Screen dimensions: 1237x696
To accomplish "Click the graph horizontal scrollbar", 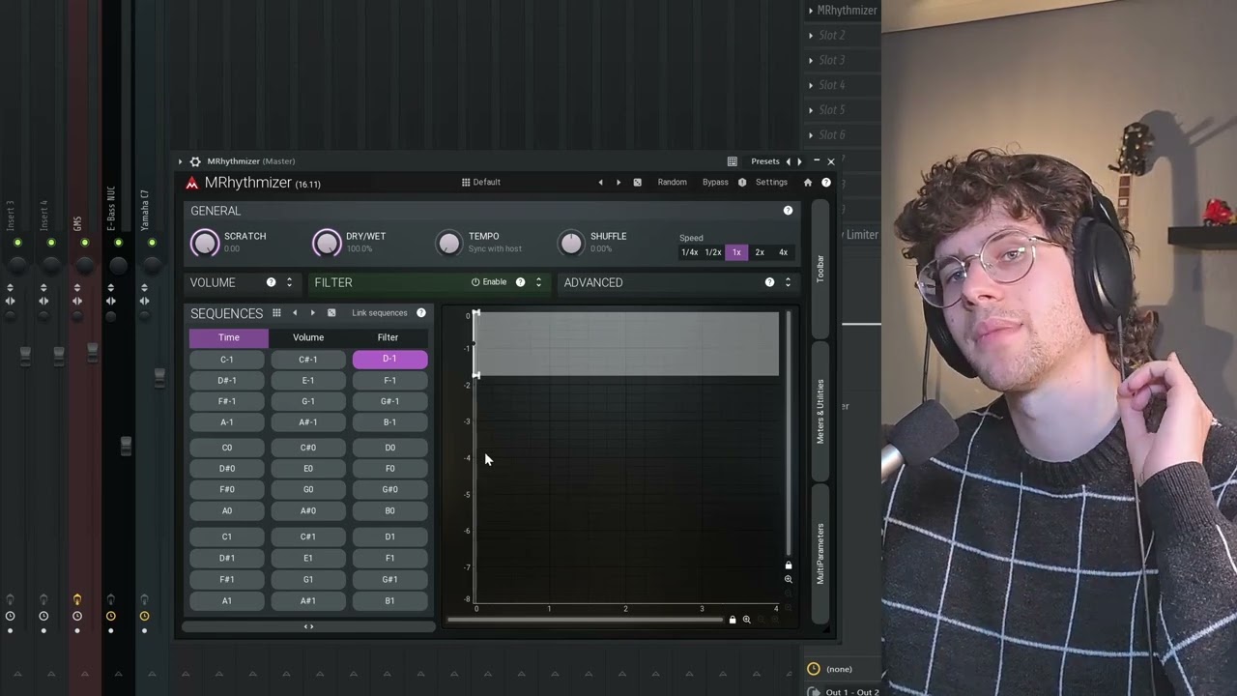I will (x=586, y=620).
